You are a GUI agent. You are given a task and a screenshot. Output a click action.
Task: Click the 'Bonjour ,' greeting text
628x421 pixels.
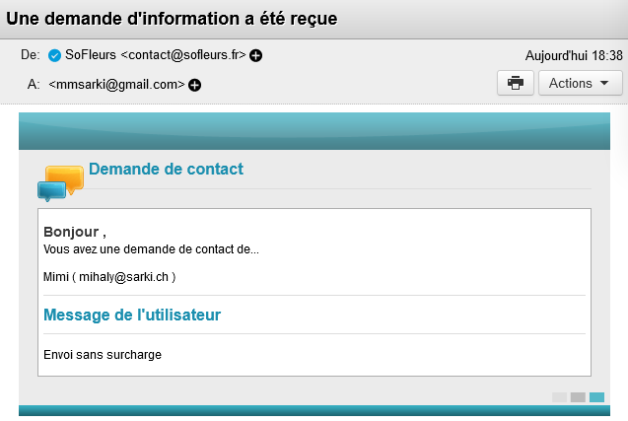(75, 232)
